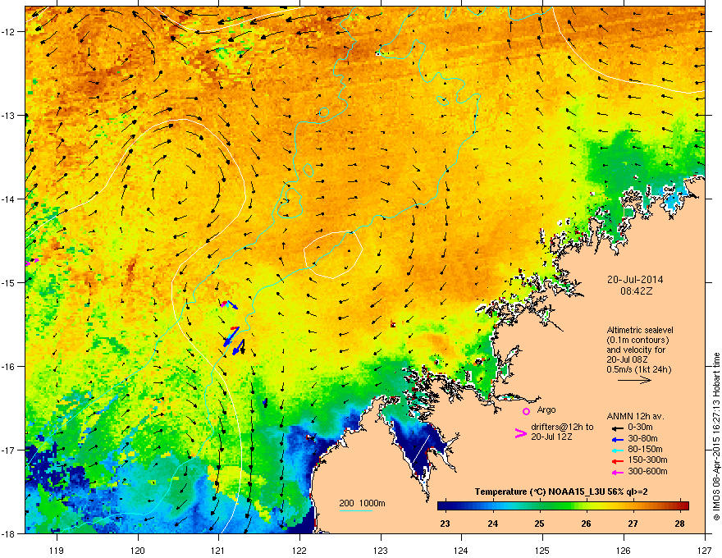Screen dimensions: 722x558
Task: Click the dark blue end of temperature colorbar
Action: 443,505
